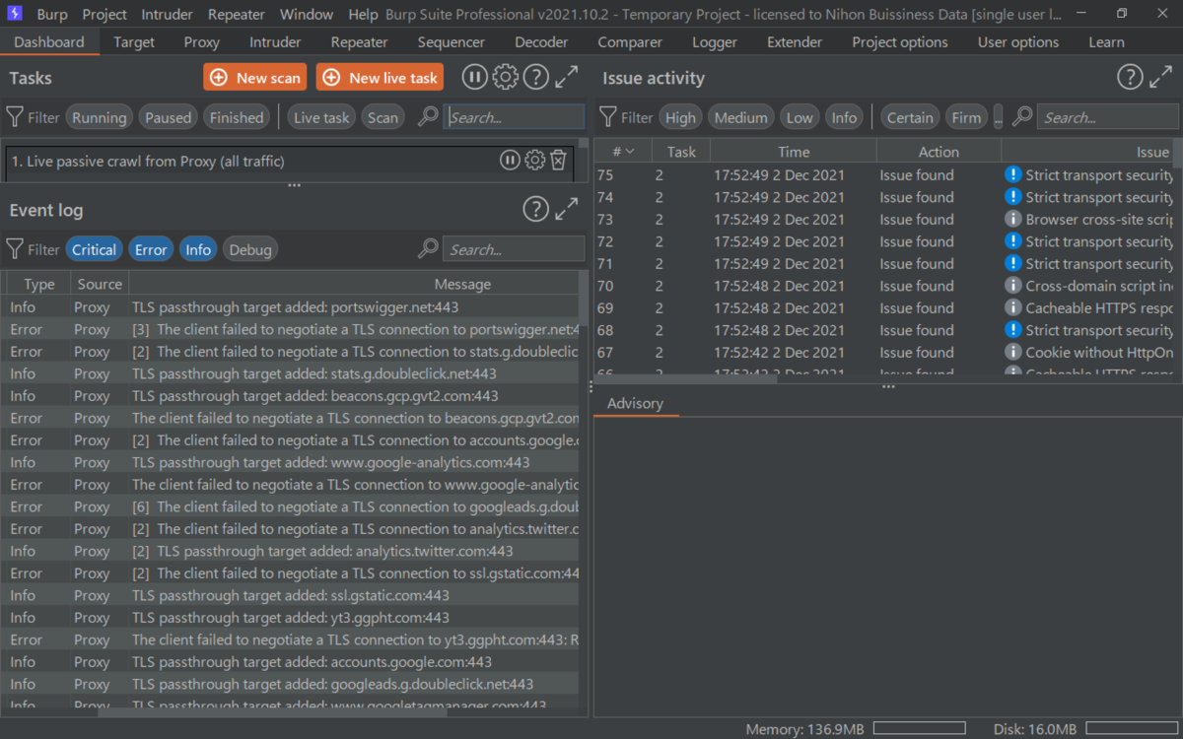Focus the Issue activity search field

tap(1107, 117)
